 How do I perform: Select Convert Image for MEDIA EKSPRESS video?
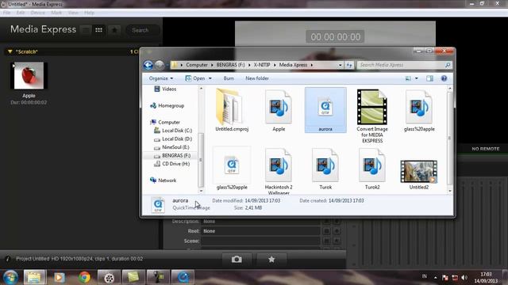[x=372, y=116]
